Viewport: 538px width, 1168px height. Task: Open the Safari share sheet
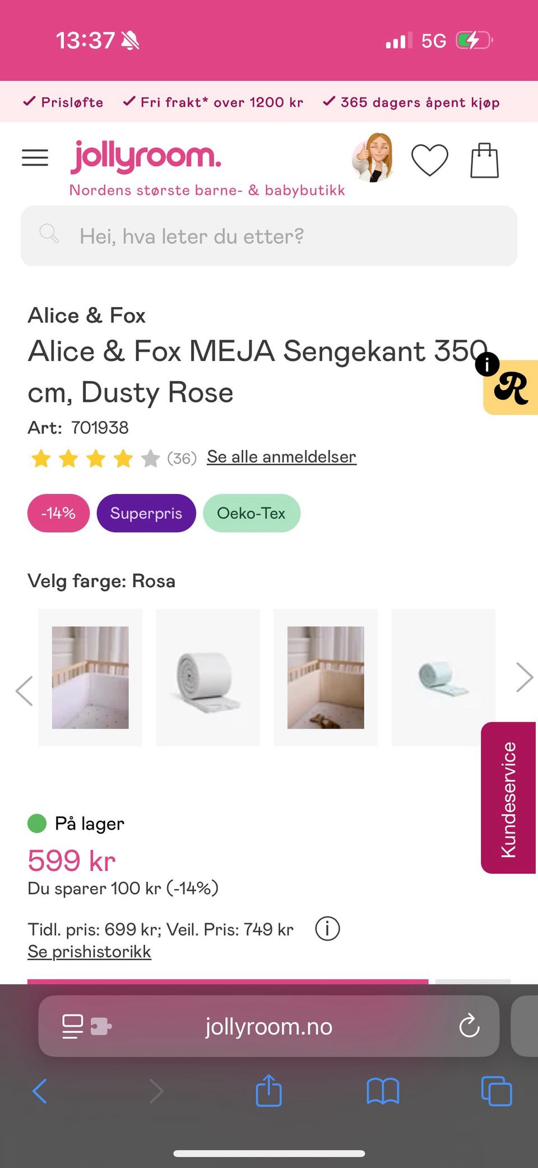point(268,1091)
